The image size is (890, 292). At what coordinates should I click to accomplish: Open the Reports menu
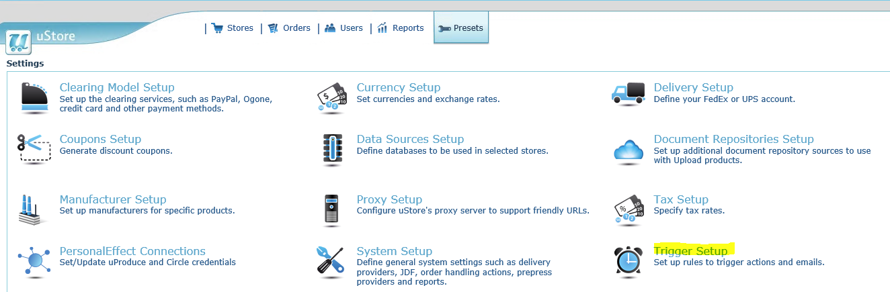(x=401, y=28)
